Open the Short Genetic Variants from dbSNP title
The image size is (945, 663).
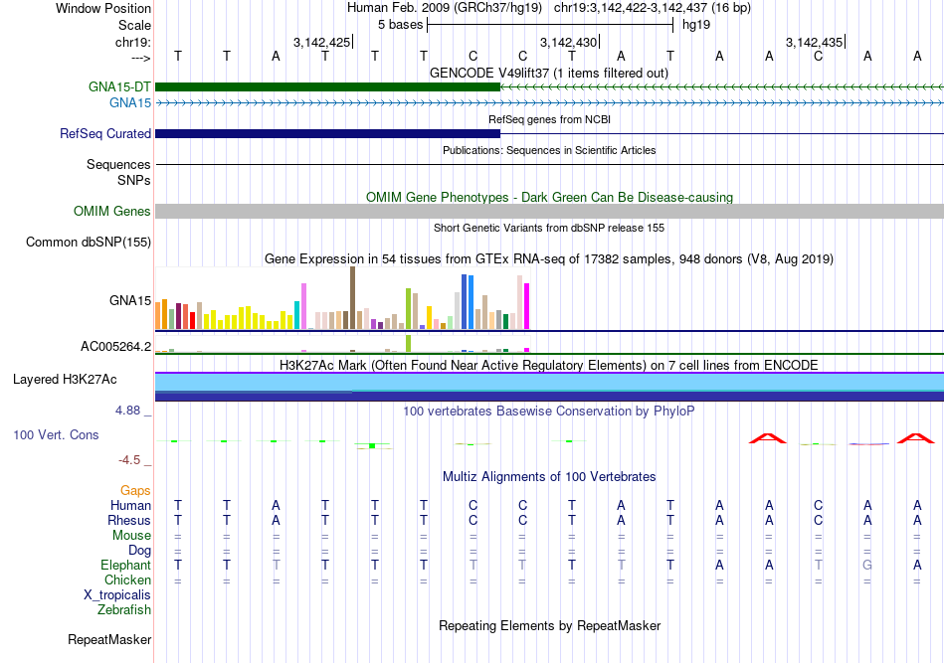click(x=549, y=228)
